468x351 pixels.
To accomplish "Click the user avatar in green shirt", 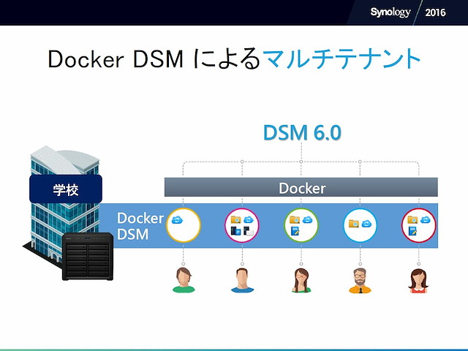I will [184, 280].
